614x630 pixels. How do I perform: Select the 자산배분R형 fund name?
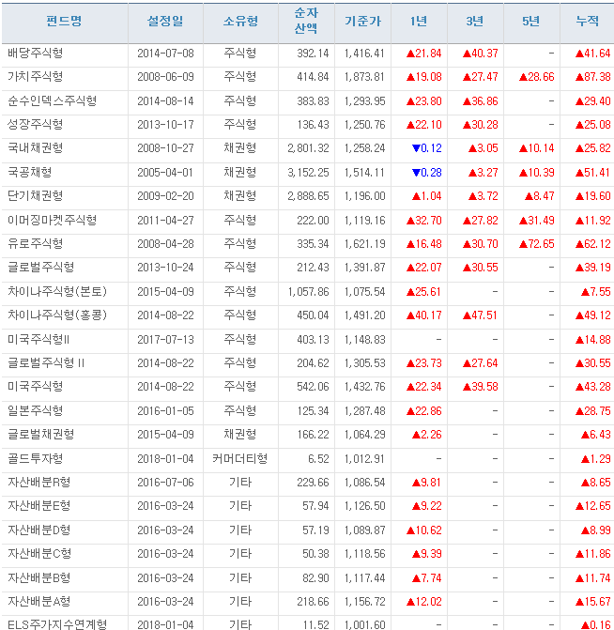(x=39, y=483)
